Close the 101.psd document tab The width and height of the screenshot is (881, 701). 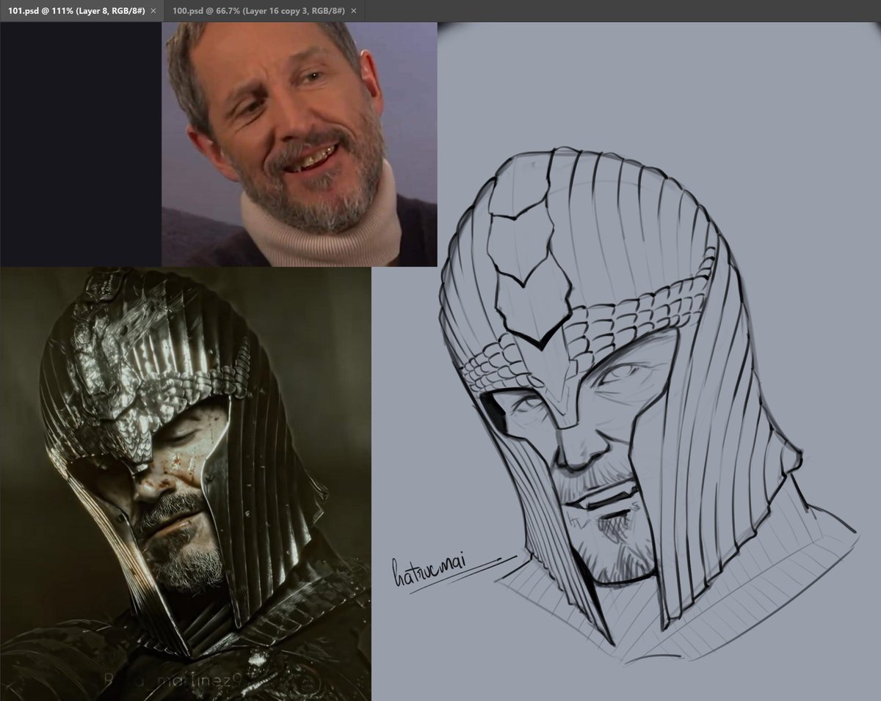click(153, 11)
